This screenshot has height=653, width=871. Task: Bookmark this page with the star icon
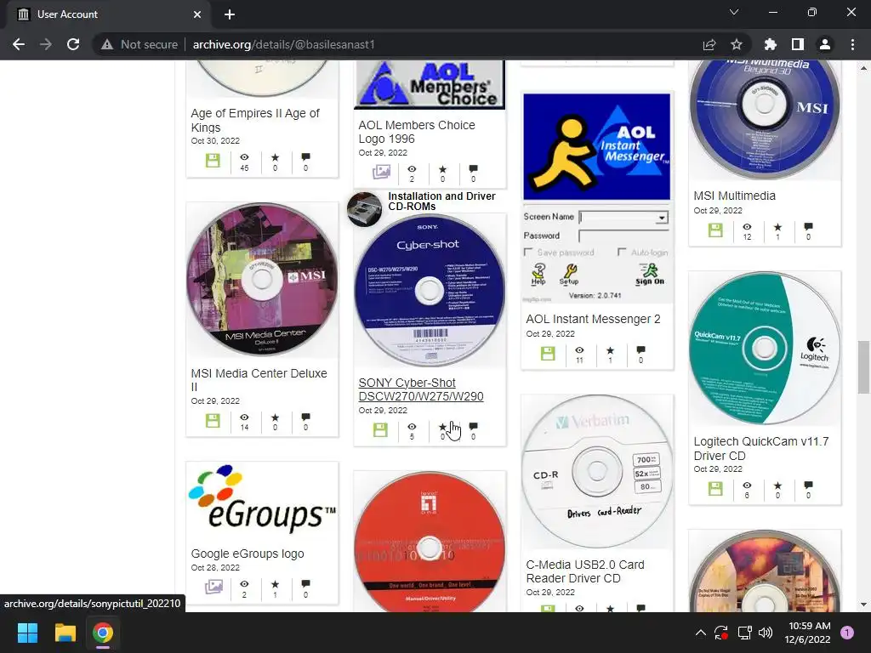point(736,44)
